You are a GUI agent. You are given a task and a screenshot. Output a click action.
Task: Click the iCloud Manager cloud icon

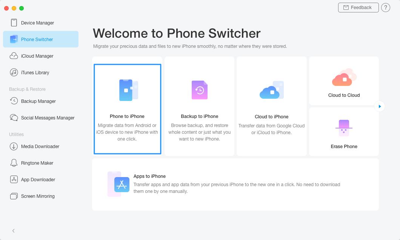[14, 56]
